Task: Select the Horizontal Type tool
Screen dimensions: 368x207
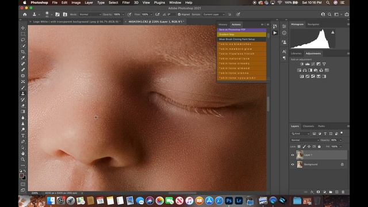Action: (x=23, y=136)
